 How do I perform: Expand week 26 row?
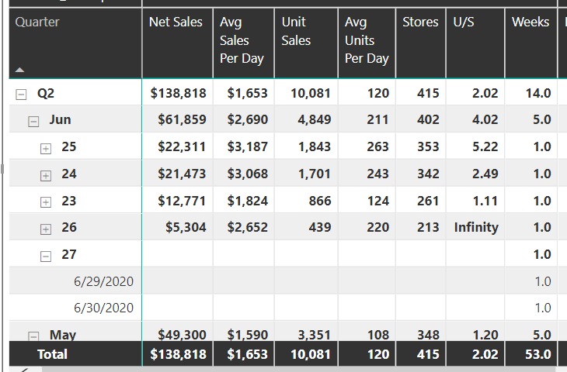click(x=46, y=229)
